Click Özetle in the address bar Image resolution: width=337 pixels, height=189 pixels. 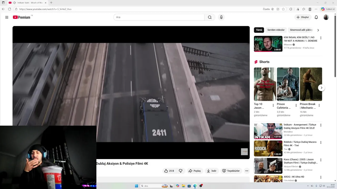266,9
